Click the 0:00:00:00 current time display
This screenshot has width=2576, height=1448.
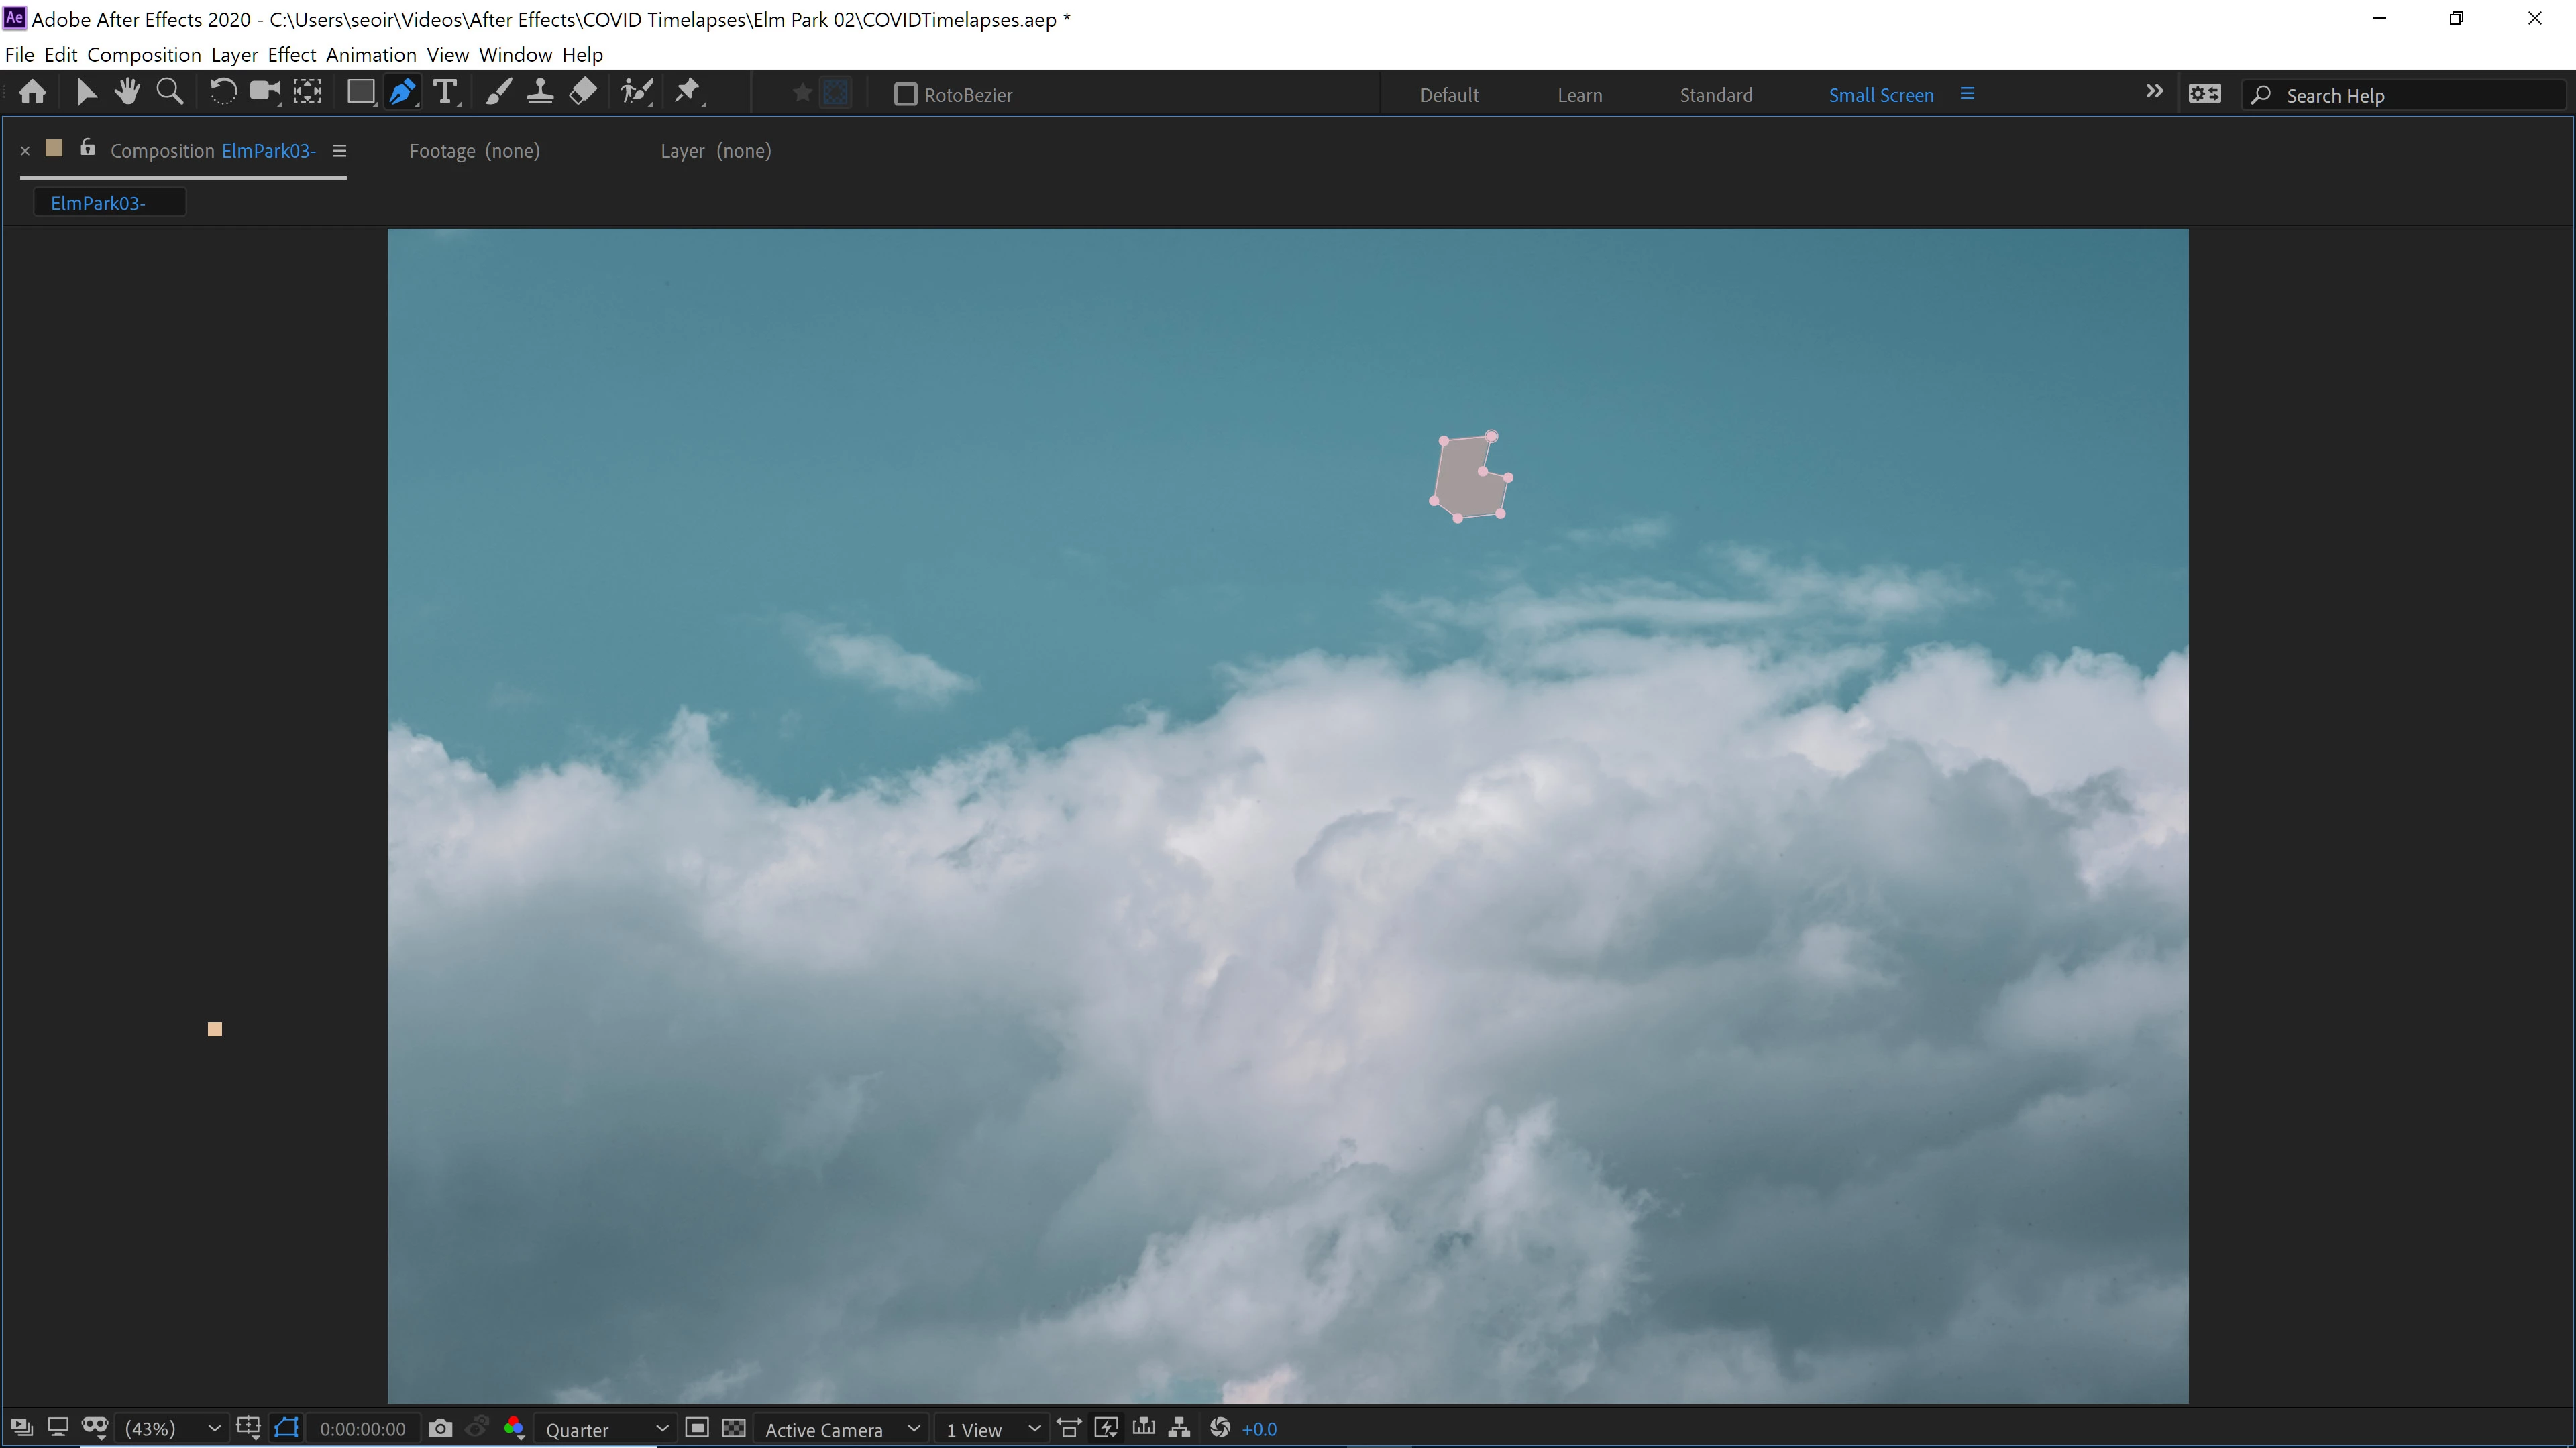(x=362, y=1429)
